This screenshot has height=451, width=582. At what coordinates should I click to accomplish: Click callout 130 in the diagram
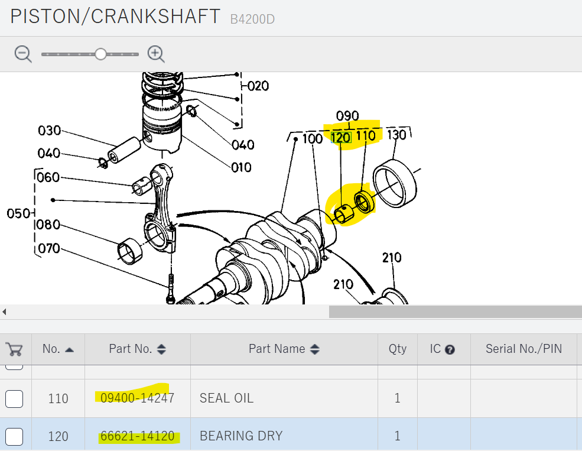(x=396, y=135)
